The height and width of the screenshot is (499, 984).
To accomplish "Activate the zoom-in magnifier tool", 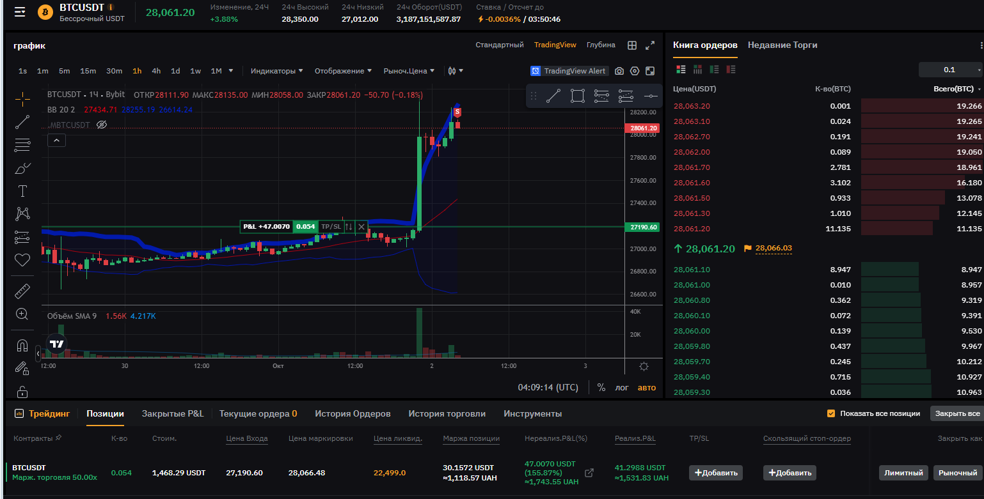I will pos(22,314).
